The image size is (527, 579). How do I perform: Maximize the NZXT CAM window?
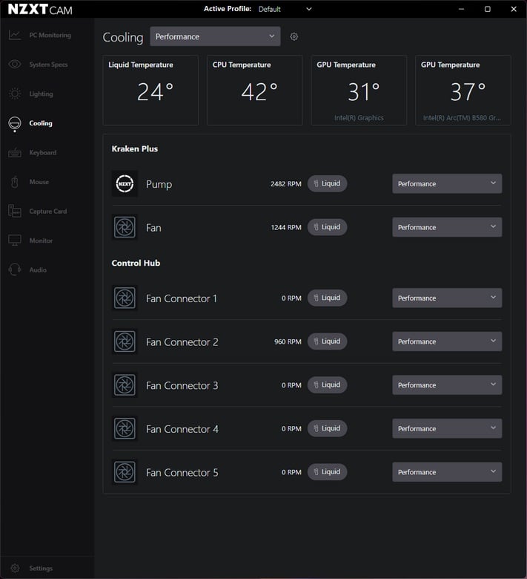(x=488, y=9)
